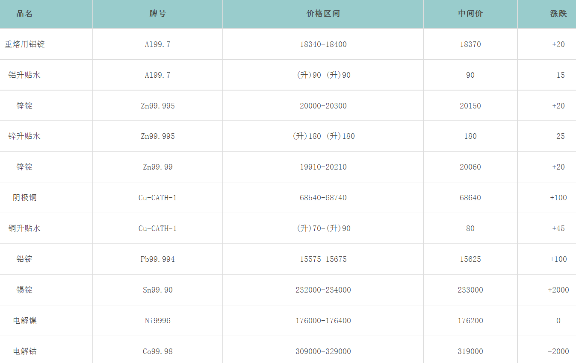Click the 中间价 column header
576x363 pixels.
470,14
